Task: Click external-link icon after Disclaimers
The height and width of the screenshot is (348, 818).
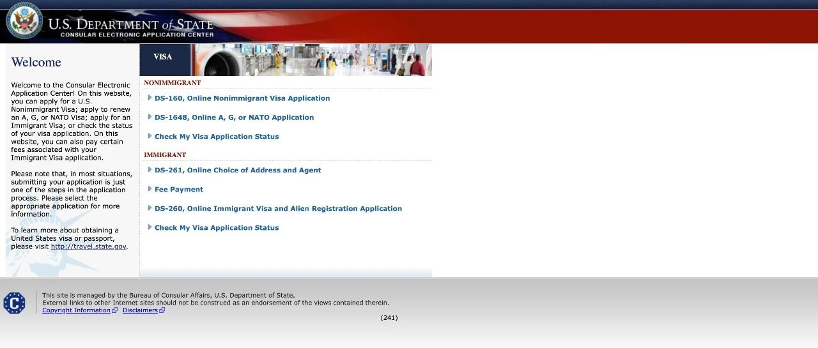Action: [x=162, y=310]
